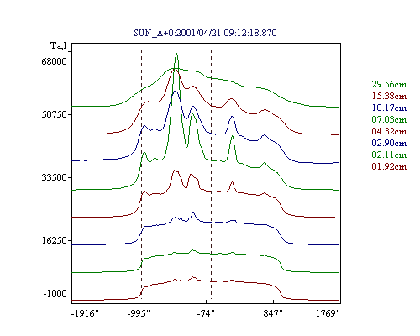The width and height of the screenshot is (420, 336).
Task: Click the 1769" x-axis tick label
Action: [x=328, y=313]
